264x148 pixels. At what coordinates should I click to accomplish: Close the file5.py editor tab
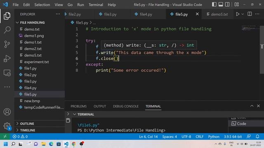pos(197,14)
